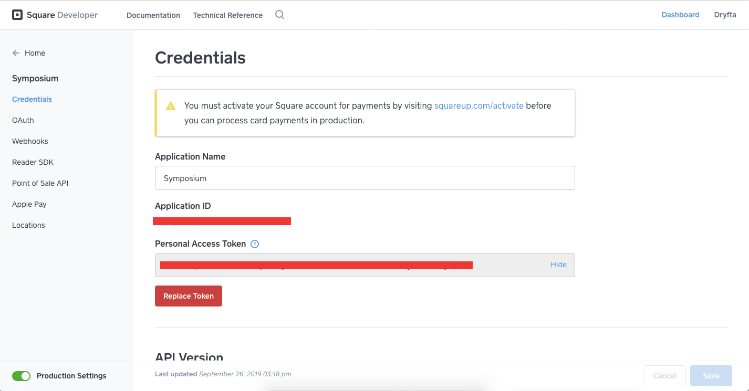The image size is (749, 391).
Task: Hide the Personal Access Token
Action: tap(558, 265)
